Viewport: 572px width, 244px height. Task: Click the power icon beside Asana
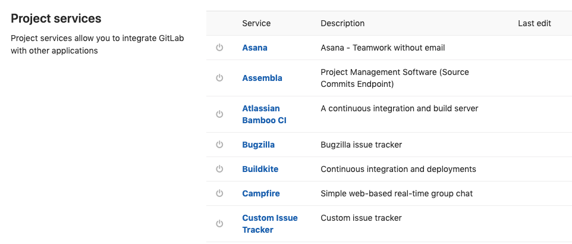(x=219, y=48)
